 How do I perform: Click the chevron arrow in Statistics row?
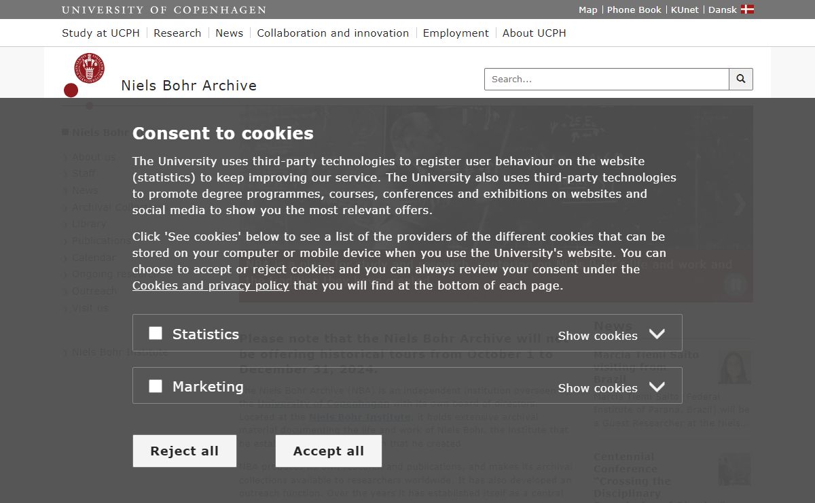[x=656, y=334]
